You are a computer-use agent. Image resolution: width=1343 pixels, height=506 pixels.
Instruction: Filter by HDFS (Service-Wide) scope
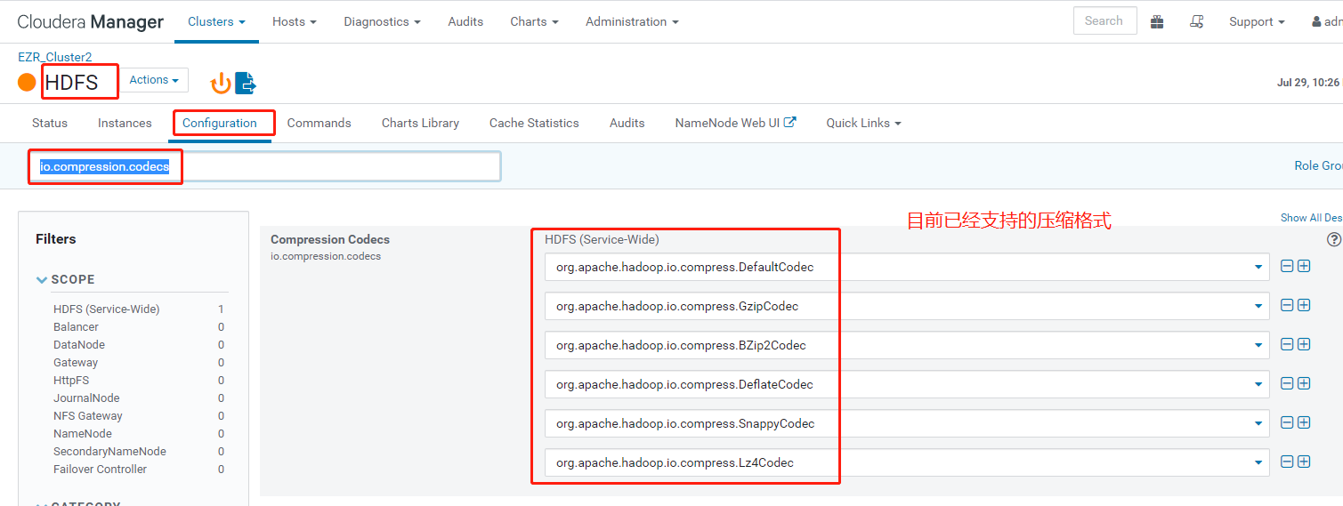[107, 309]
